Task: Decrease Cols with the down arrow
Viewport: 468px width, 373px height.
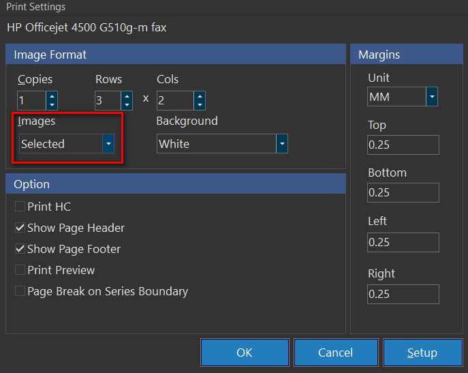Action: [199, 105]
